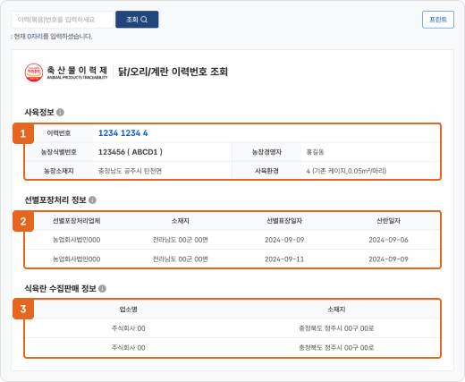Click the history number 1234 1234 4
This screenshot has height=382, width=465.
[123, 133]
